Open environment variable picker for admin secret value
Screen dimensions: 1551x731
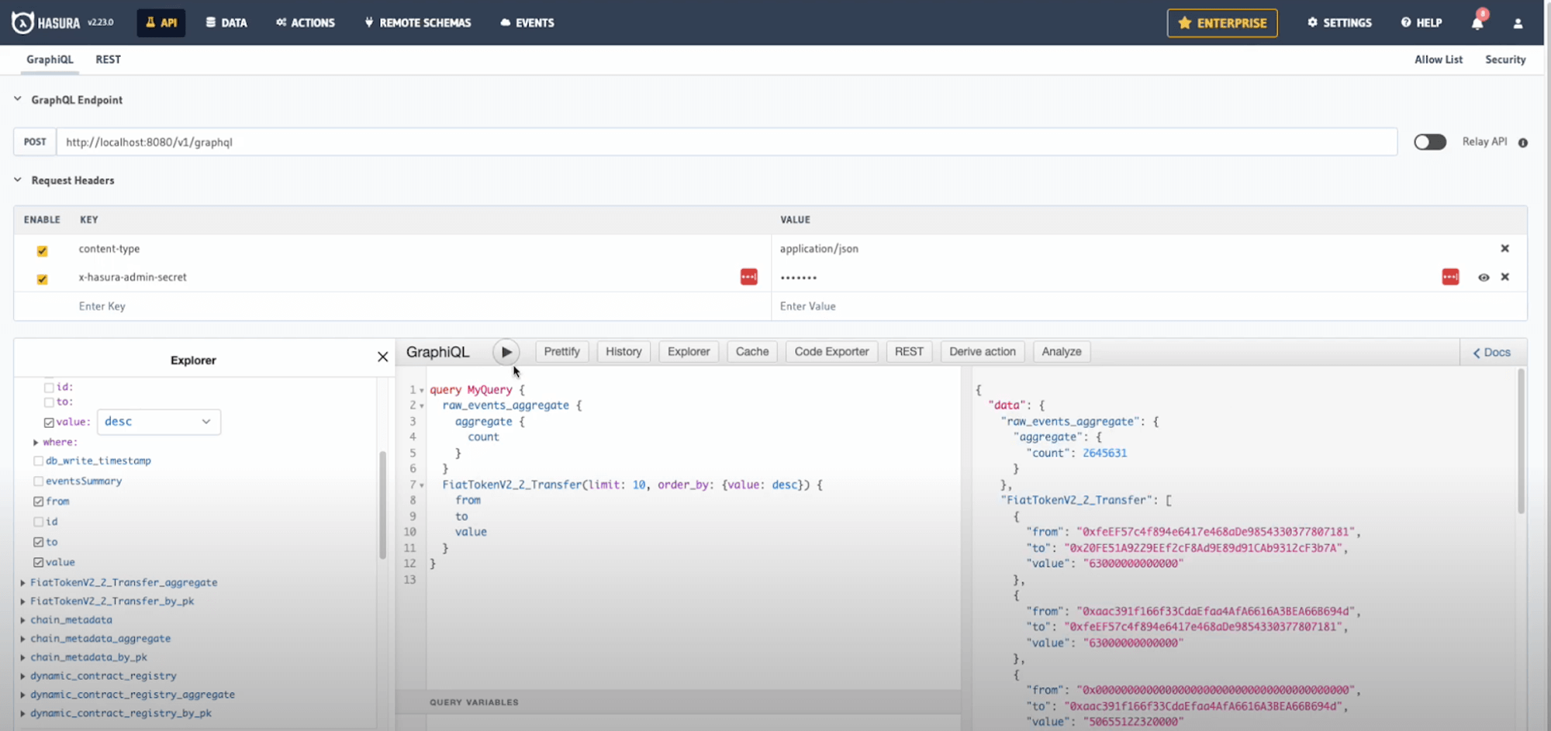pos(1449,277)
